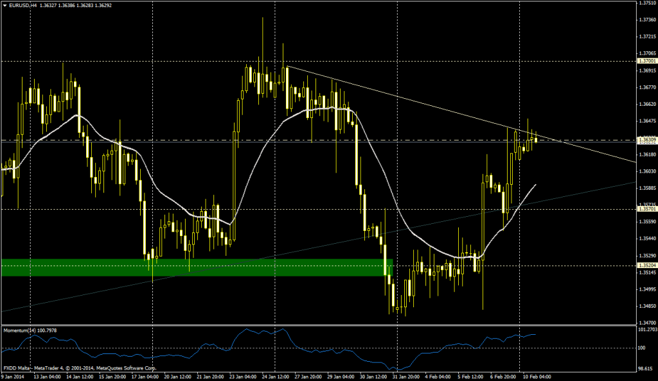Click the 1.37001 horizontal level price label

[646, 61]
